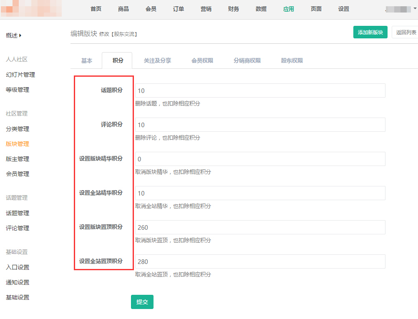Switch to the 基本 tab
The height and width of the screenshot is (319, 418).
coord(86,60)
